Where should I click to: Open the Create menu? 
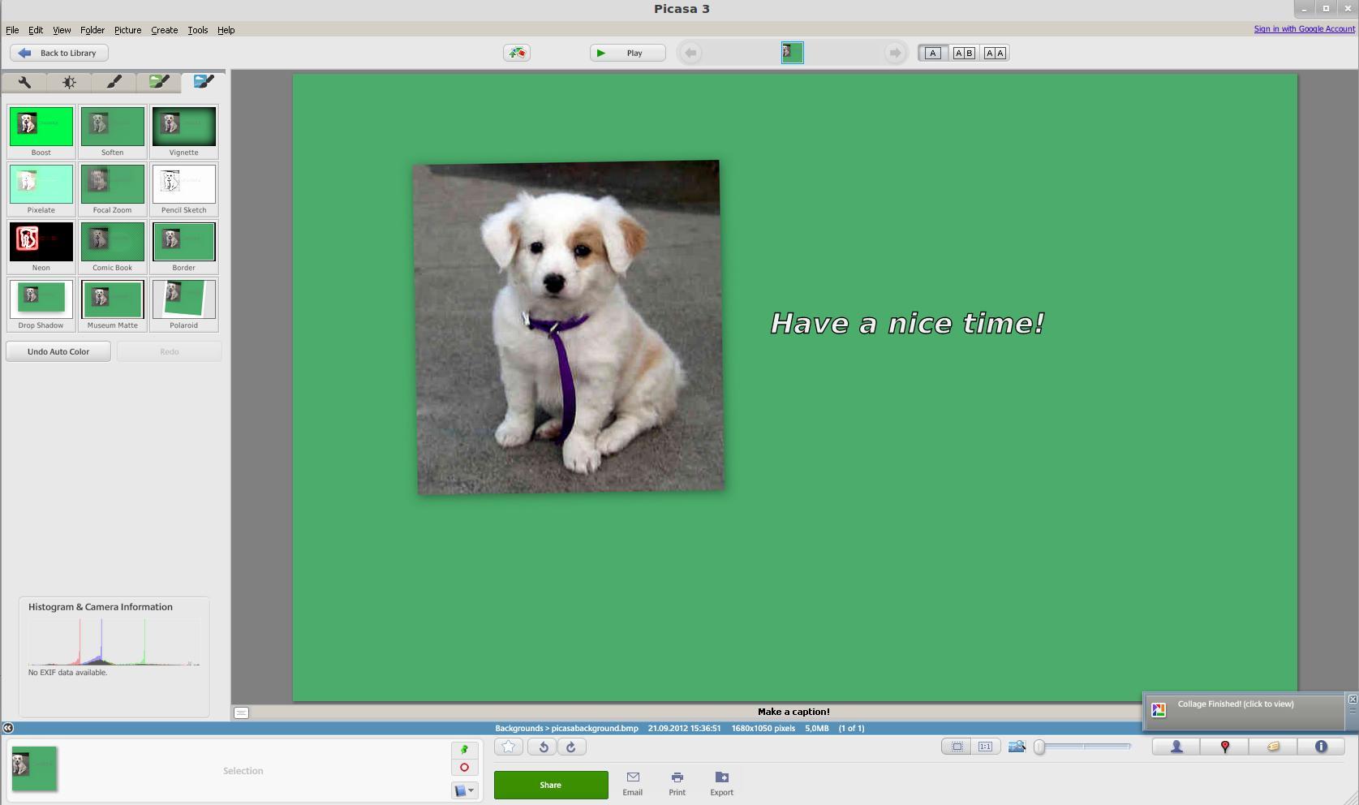(164, 30)
